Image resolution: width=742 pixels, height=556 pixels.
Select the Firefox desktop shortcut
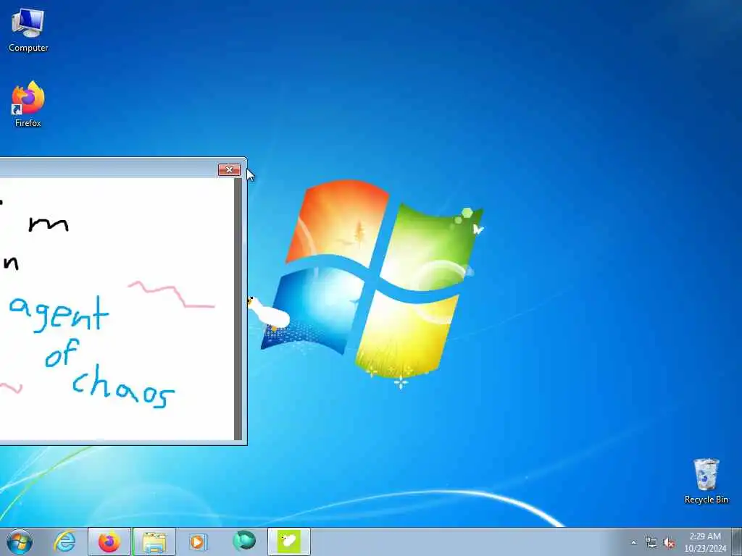point(28,104)
